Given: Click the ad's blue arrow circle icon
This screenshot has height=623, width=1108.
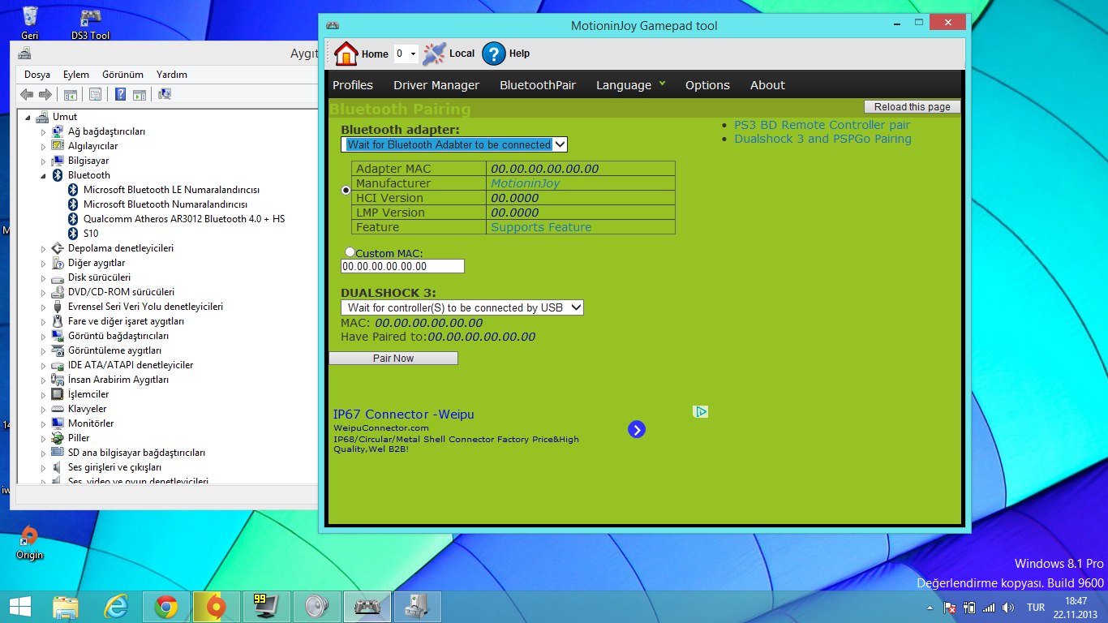Looking at the screenshot, I should [x=637, y=429].
